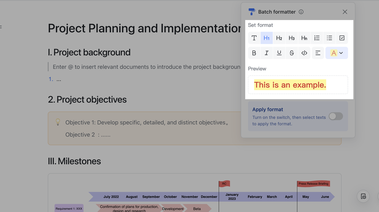Choose the numbered list format
Image resolution: width=379 pixels, height=212 pixels.
pos(317,38)
